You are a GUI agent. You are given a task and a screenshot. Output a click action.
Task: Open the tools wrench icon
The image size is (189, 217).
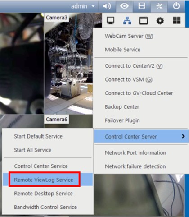click(159, 6)
